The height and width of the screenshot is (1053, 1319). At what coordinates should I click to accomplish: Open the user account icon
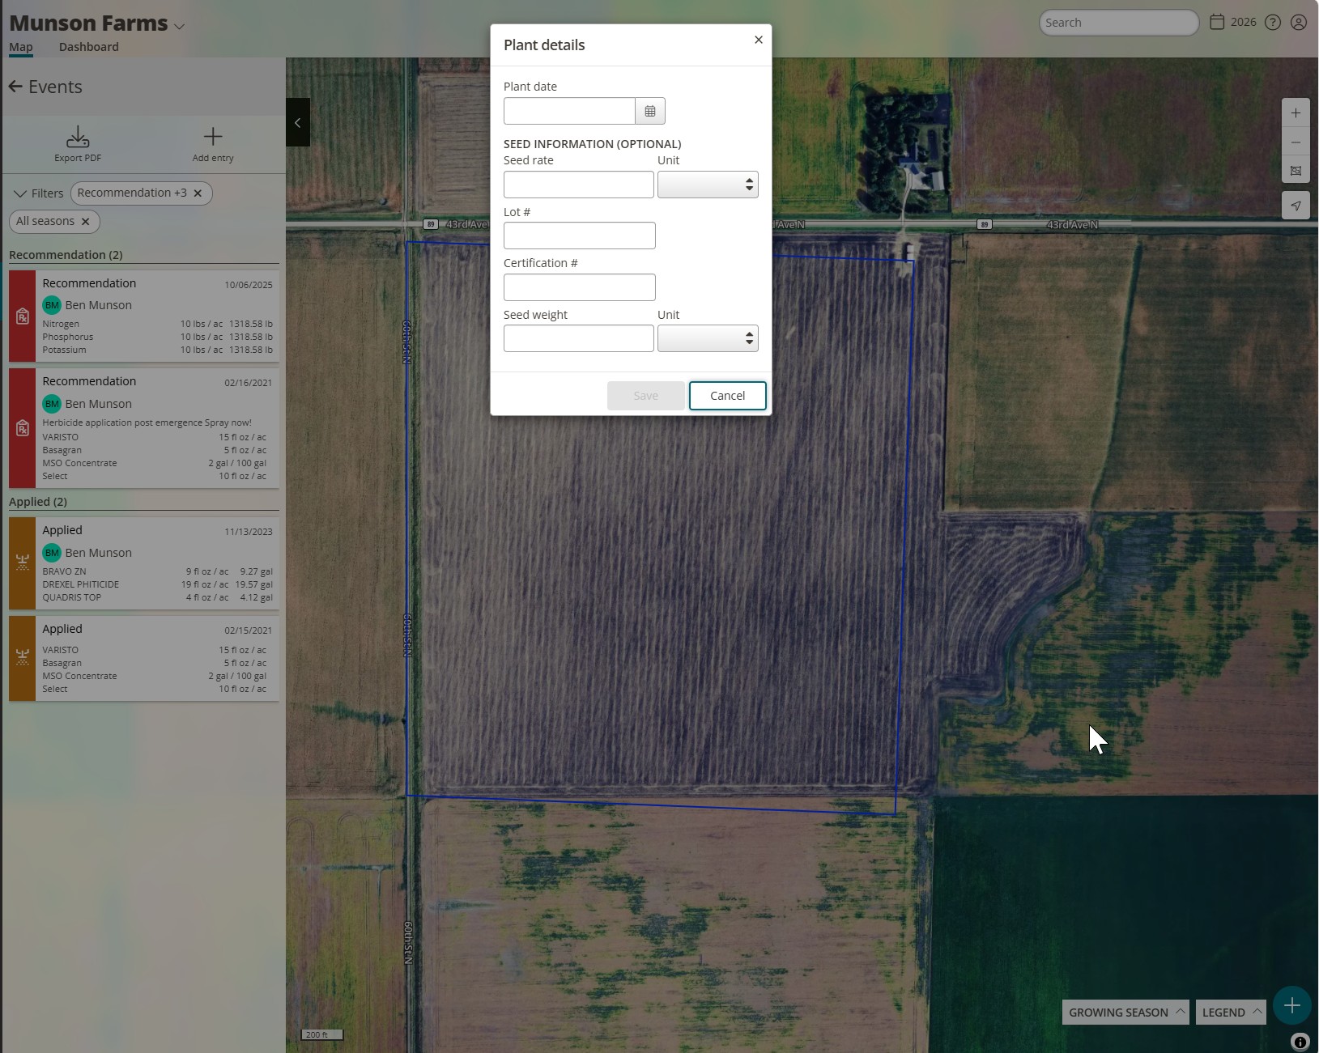click(x=1299, y=23)
